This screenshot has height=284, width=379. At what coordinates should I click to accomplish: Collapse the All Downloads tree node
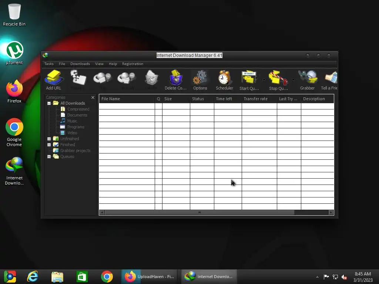click(49, 103)
